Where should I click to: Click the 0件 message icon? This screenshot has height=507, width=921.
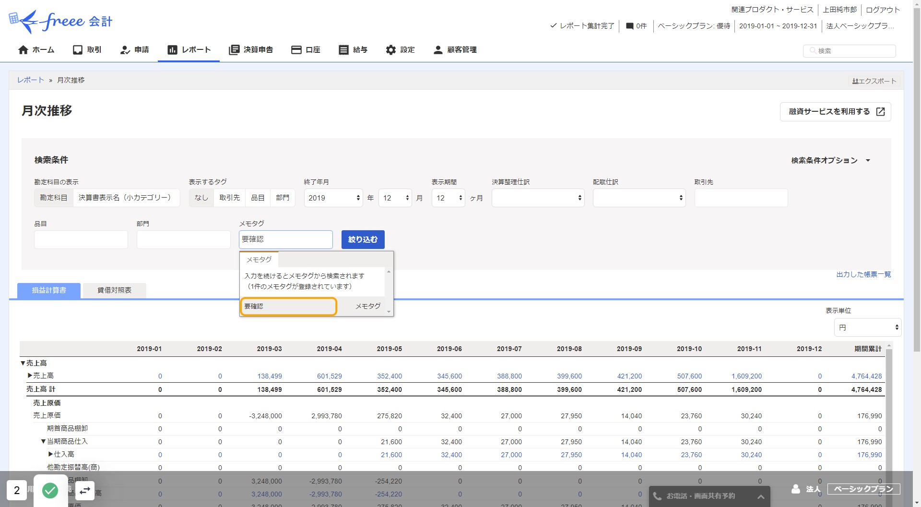[630, 26]
